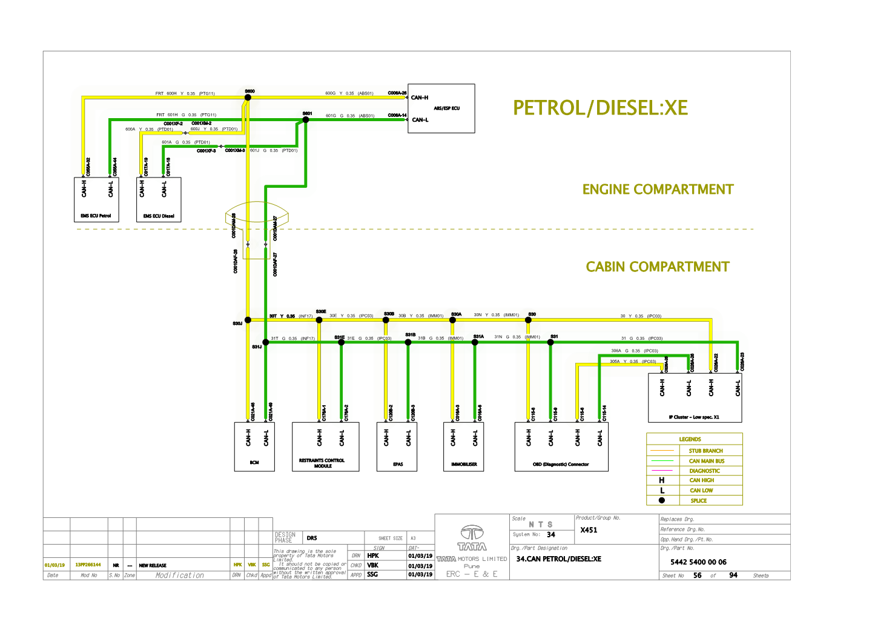This screenshot has height=630, width=892.
Task: Pick the S30E splice dot
Action: (x=319, y=320)
